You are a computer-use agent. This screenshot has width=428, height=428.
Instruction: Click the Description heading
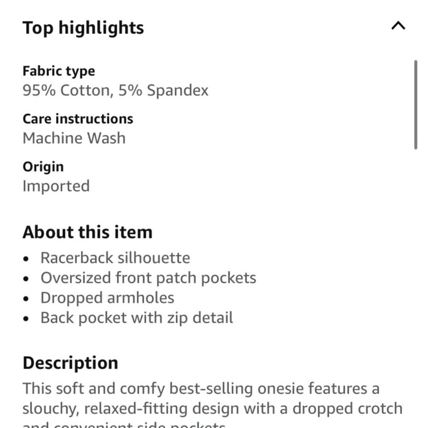tap(71, 363)
